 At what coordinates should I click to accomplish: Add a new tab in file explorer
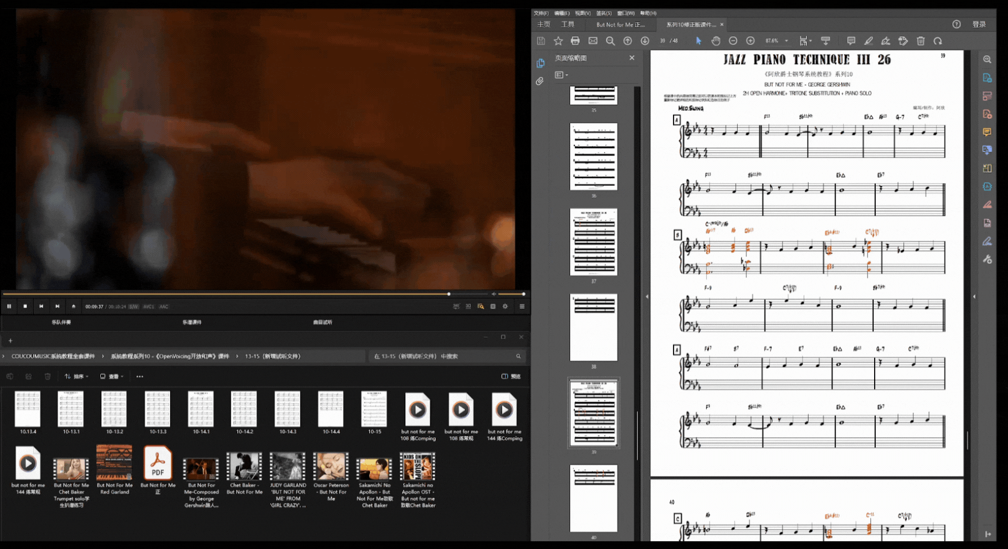click(x=10, y=341)
